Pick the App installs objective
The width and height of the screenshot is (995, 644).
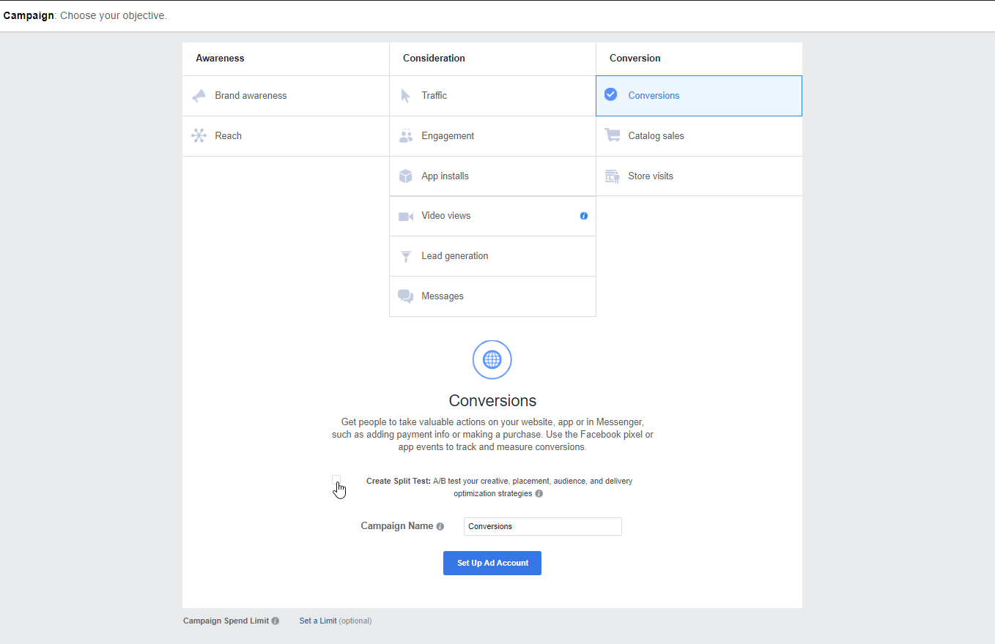[x=492, y=176]
